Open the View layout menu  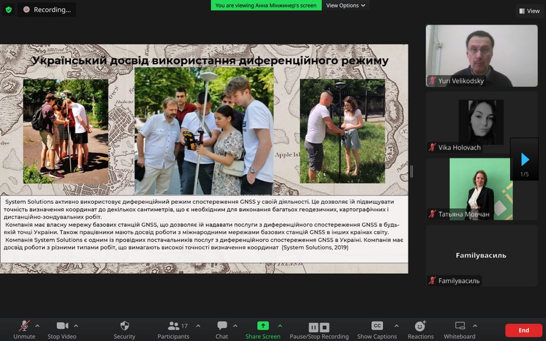tap(529, 11)
